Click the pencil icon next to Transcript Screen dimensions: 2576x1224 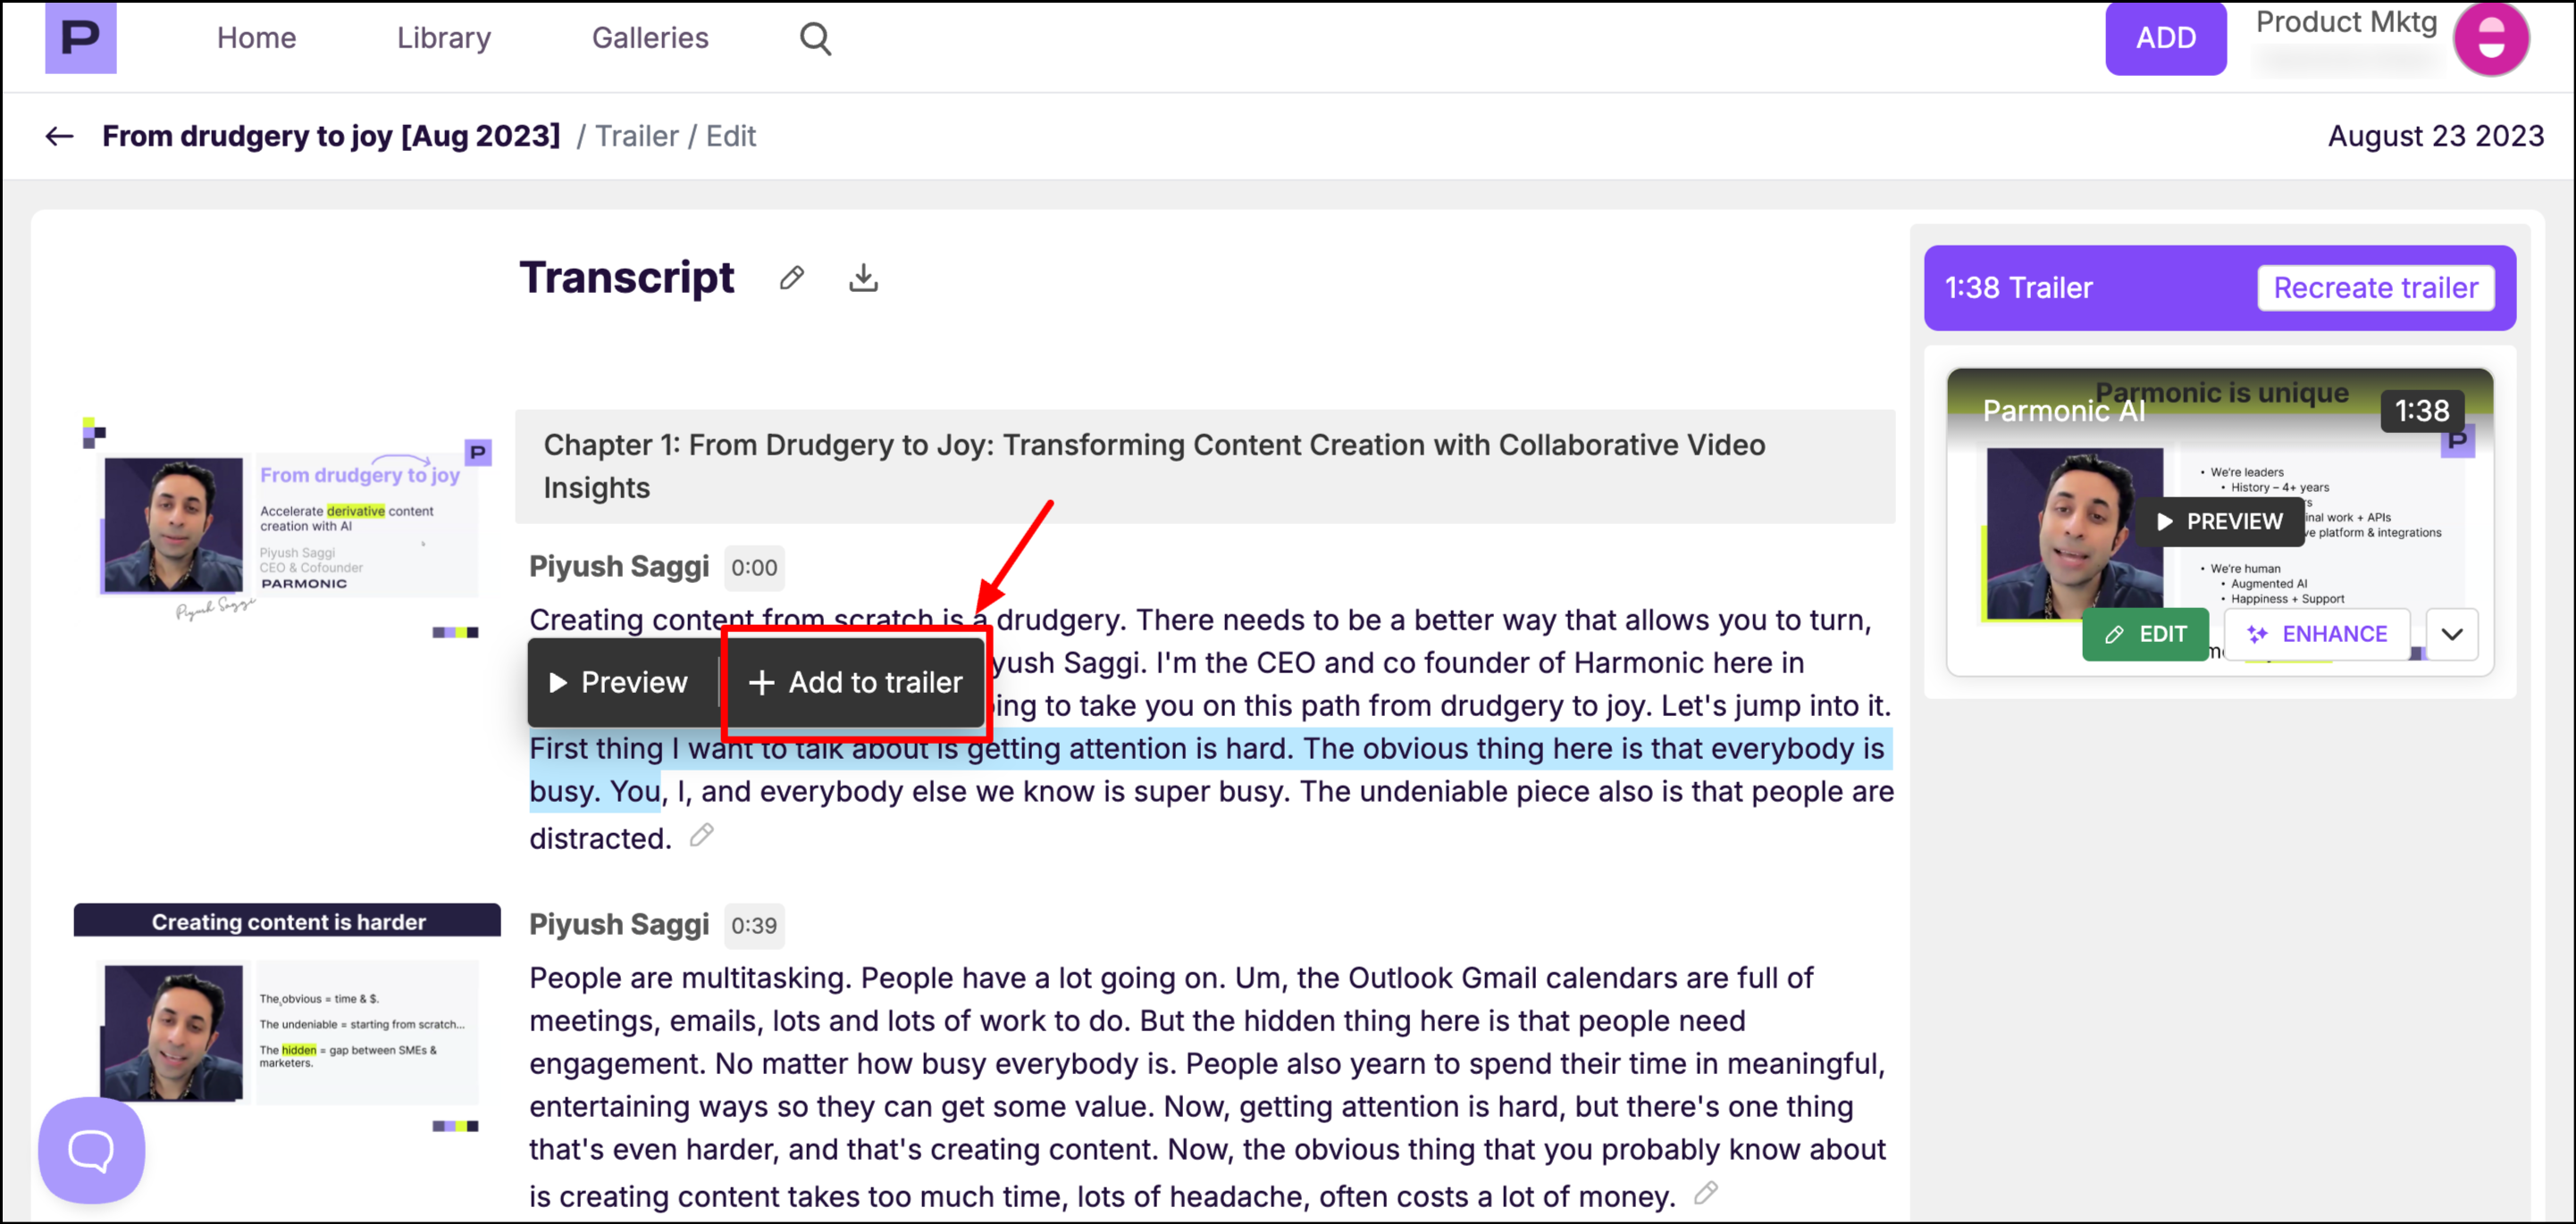[x=791, y=278]
